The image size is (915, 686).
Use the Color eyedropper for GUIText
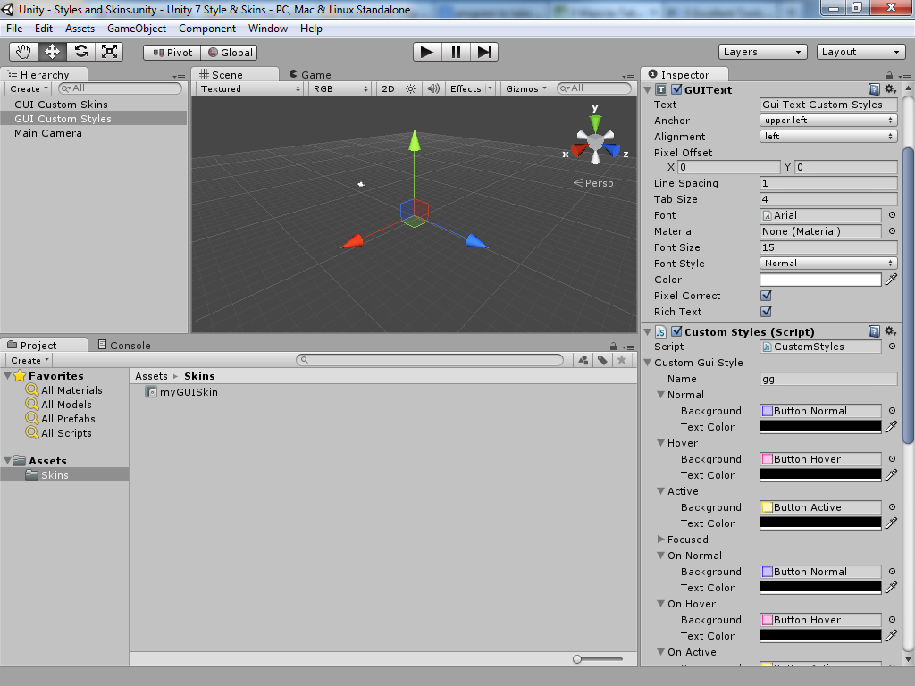tap(891, 280)
